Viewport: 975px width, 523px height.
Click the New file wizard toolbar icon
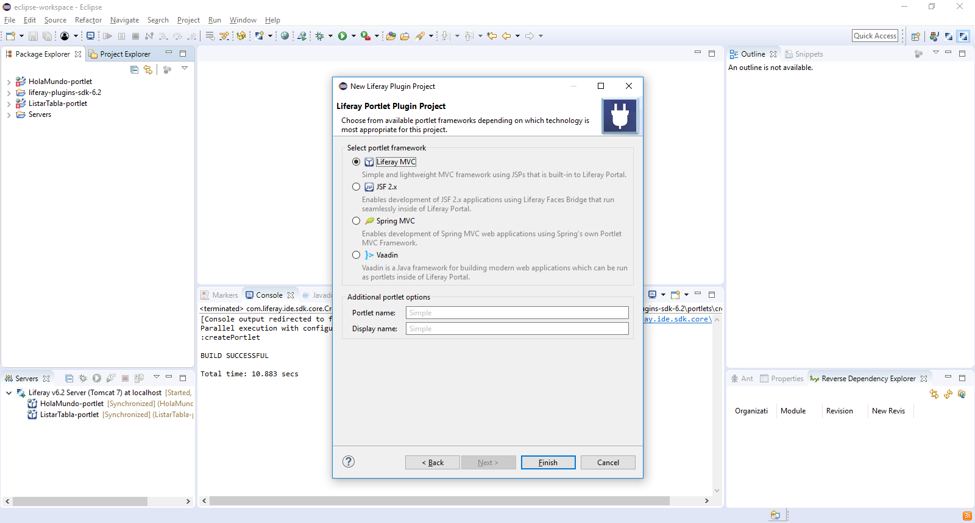[x=10, y=36]
